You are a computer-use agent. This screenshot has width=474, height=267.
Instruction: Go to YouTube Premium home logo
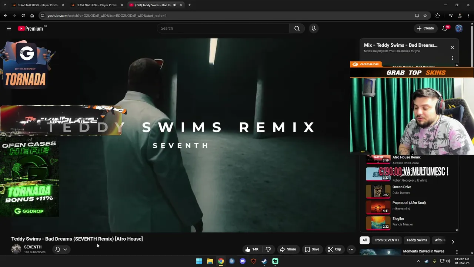click(x=30, y=29)
